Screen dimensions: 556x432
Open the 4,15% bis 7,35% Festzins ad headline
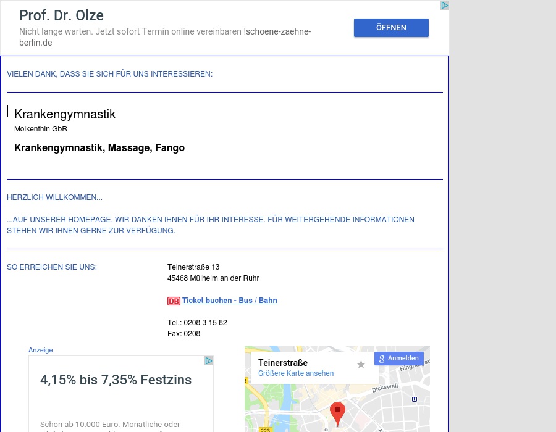tap(116, 380)
